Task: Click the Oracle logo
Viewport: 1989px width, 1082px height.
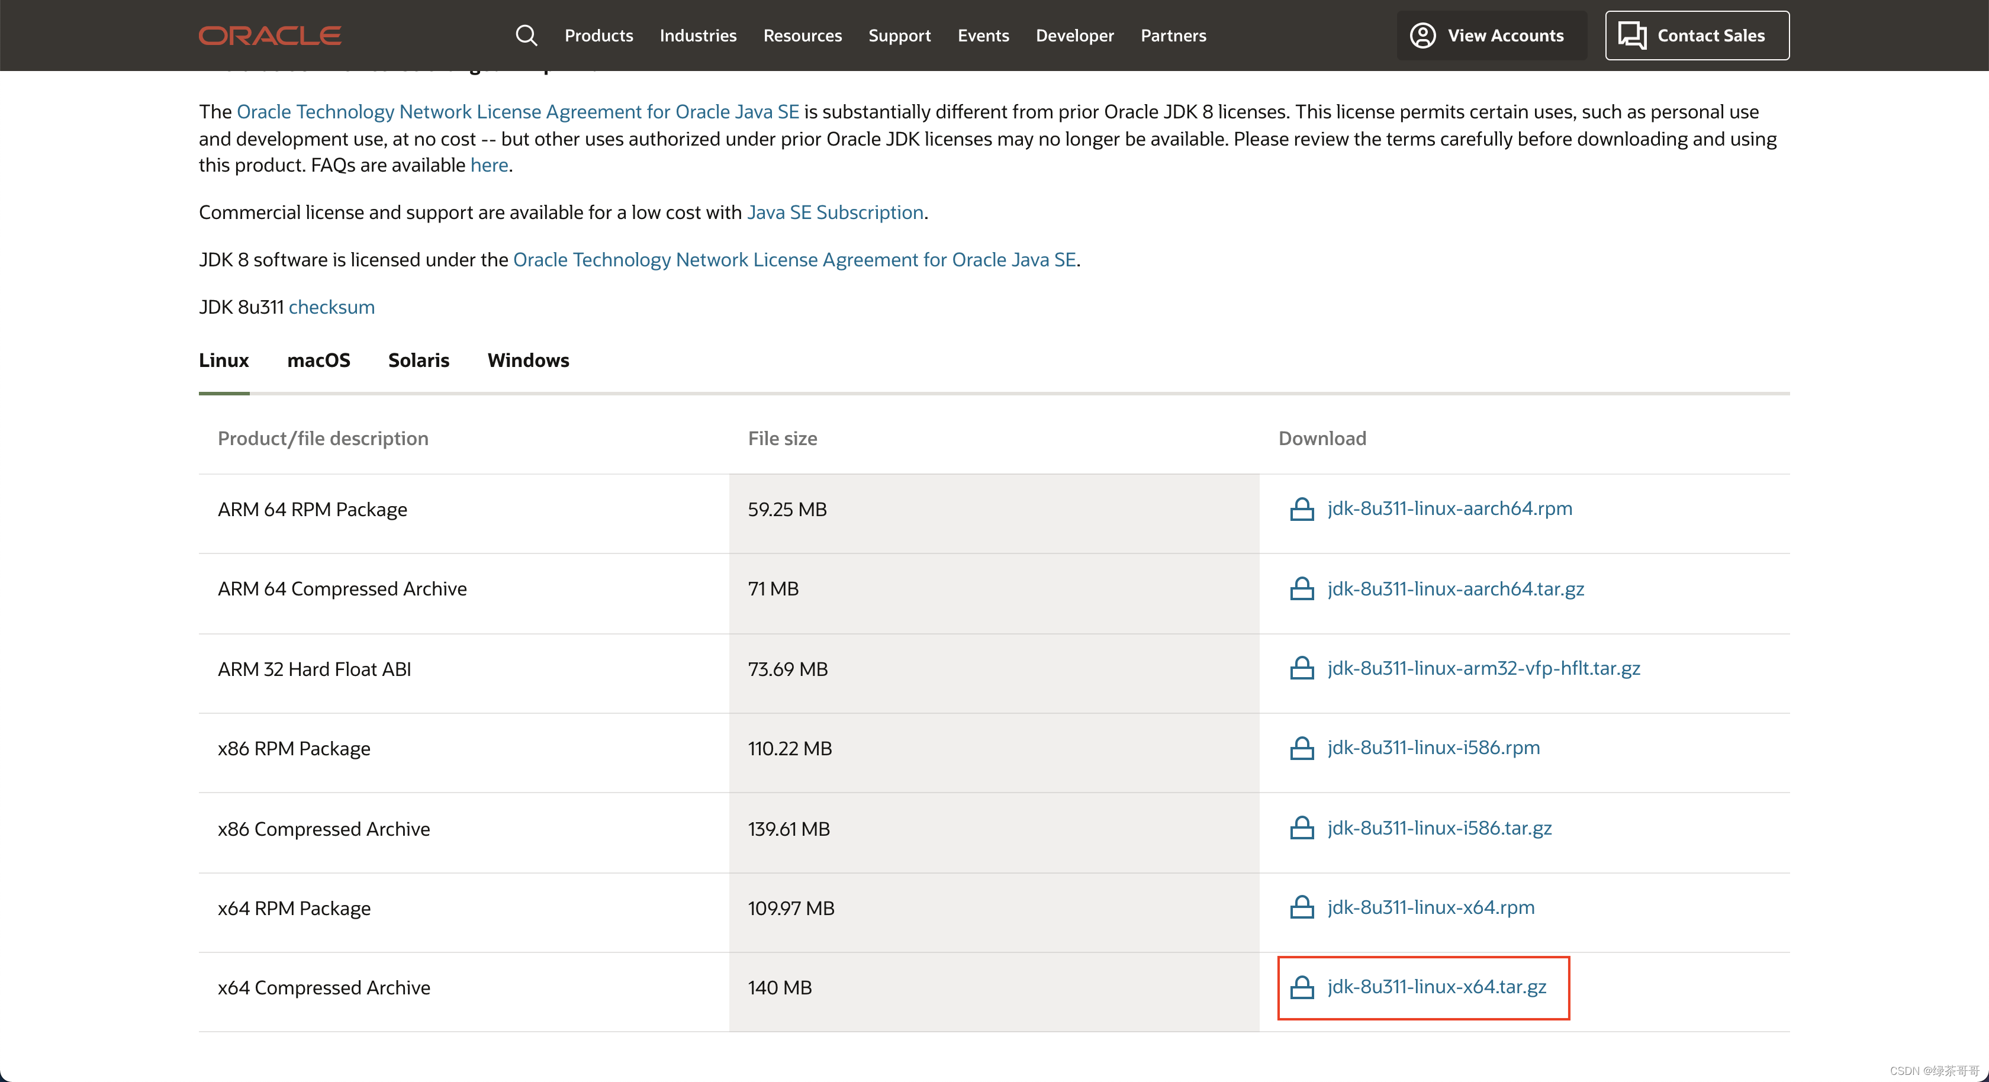Action: (x=269, y=36)
